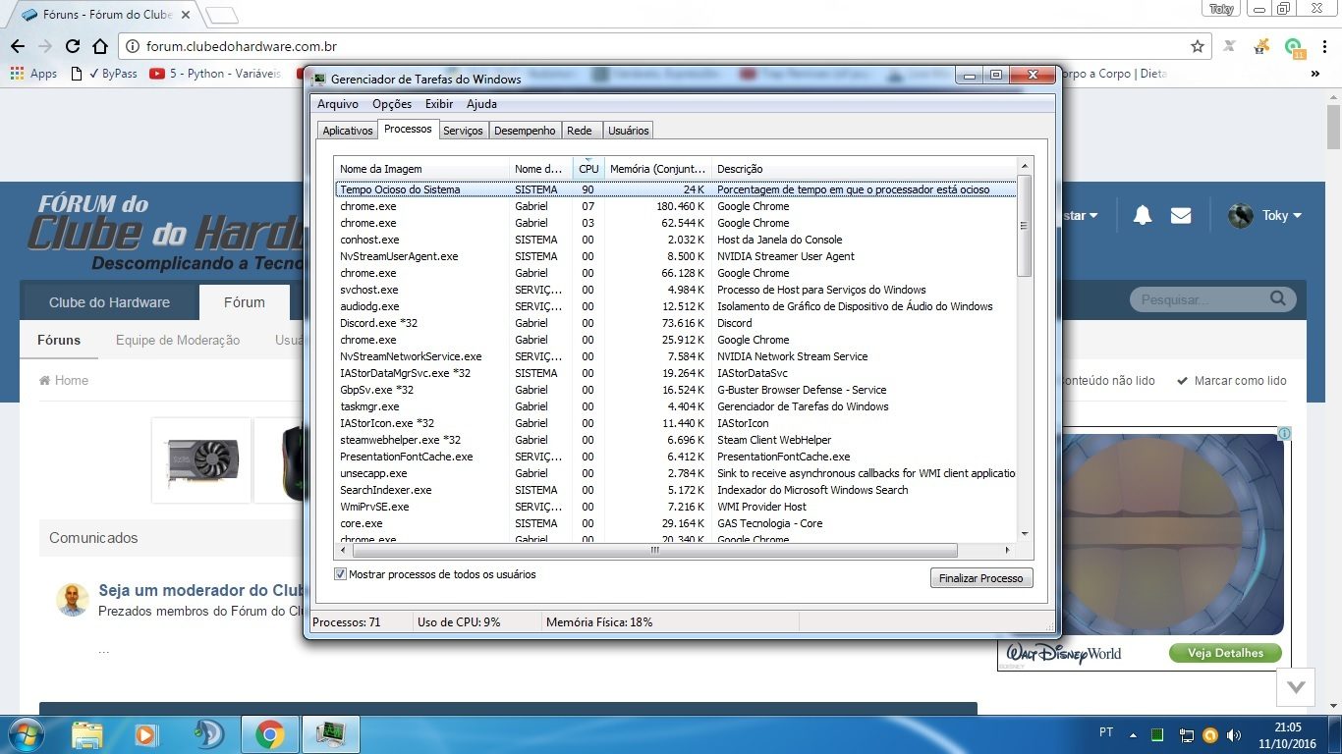Open the Apps bookmarks shortcut

pos(33,74)
